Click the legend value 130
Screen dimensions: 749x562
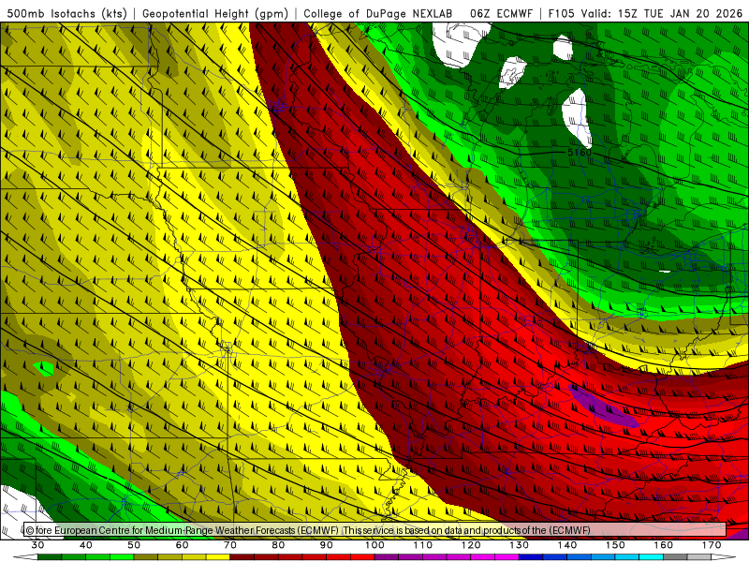pyautogui.click(x=520, y=545)
